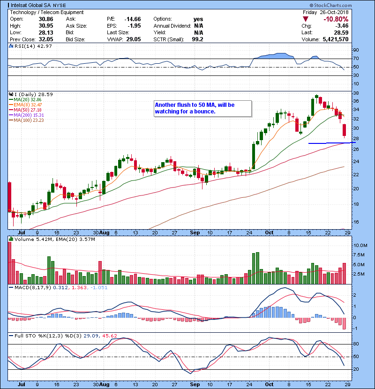Click the NYSE exchange label
This screenshot has height=389, width=375.
[x=59, y=5]
